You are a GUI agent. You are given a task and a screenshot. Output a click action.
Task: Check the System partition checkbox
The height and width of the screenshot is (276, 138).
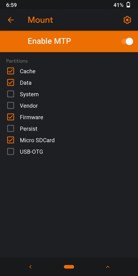point(11,94)
